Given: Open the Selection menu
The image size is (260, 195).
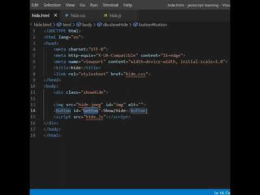Looking at the screenshot, I should pos(52,5).
